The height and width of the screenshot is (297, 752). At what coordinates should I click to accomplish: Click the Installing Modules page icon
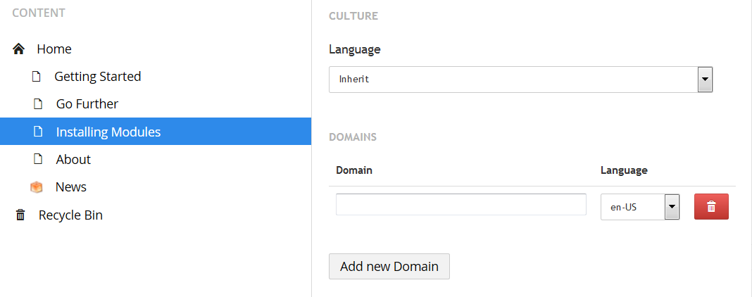38,131
